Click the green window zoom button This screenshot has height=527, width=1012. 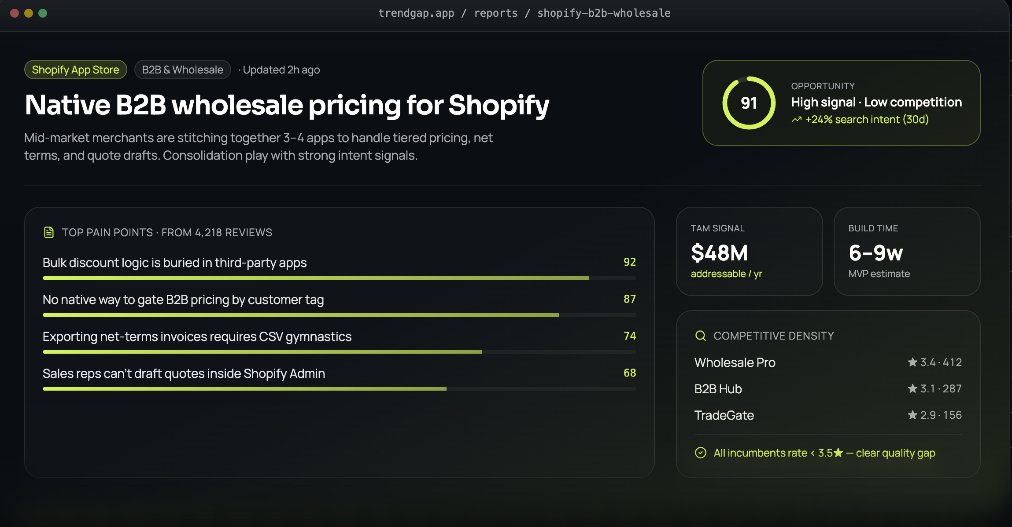[x=43, y=13]
